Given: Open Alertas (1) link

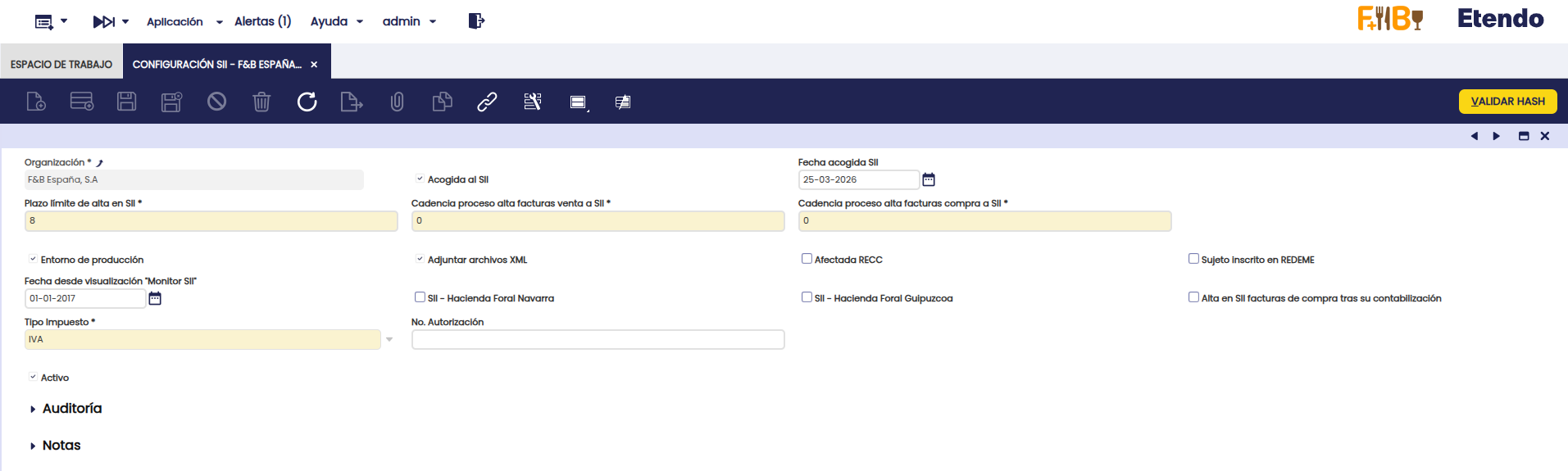Looking at the screenshot, I should point(262,21).
